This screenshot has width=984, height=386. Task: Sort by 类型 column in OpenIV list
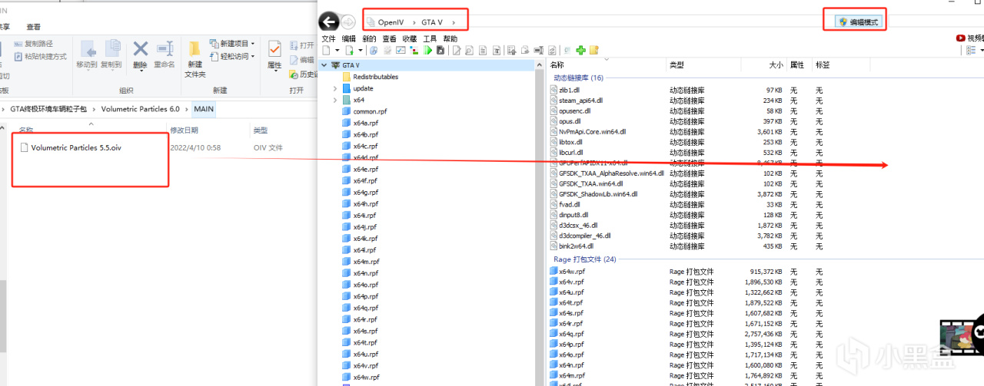[x=676, y=65]
